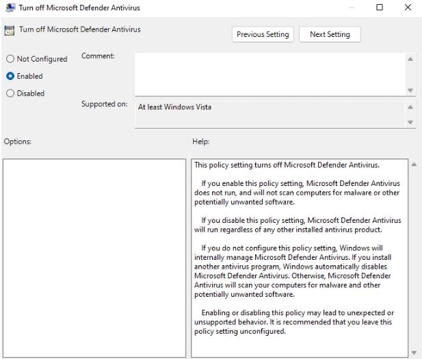
Task: Go to the Previous Setting
Action: click(x=263, y=34)
